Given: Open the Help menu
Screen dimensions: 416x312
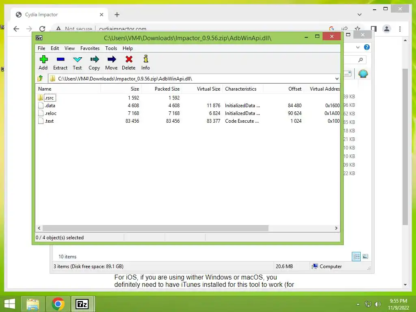Looking at the screenshot, I should [x=128, y=48].
